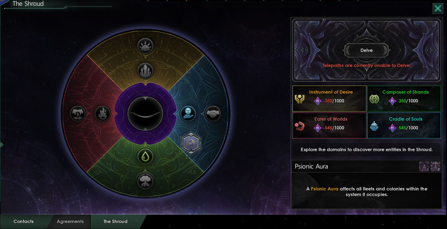This screenshot has width=447, height=229.
Task: Select the Cradle of Souls patron panel
Action: tap(404, 126)
